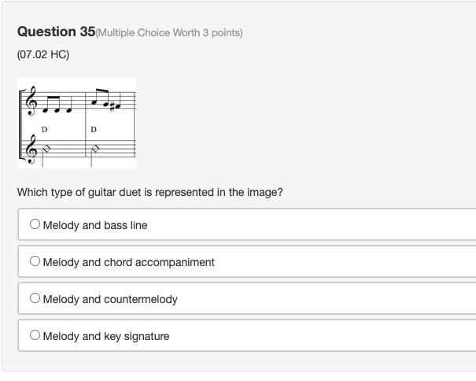
Task: Click the "Melody and countermelody" answer label
Action: coord(110,299)
